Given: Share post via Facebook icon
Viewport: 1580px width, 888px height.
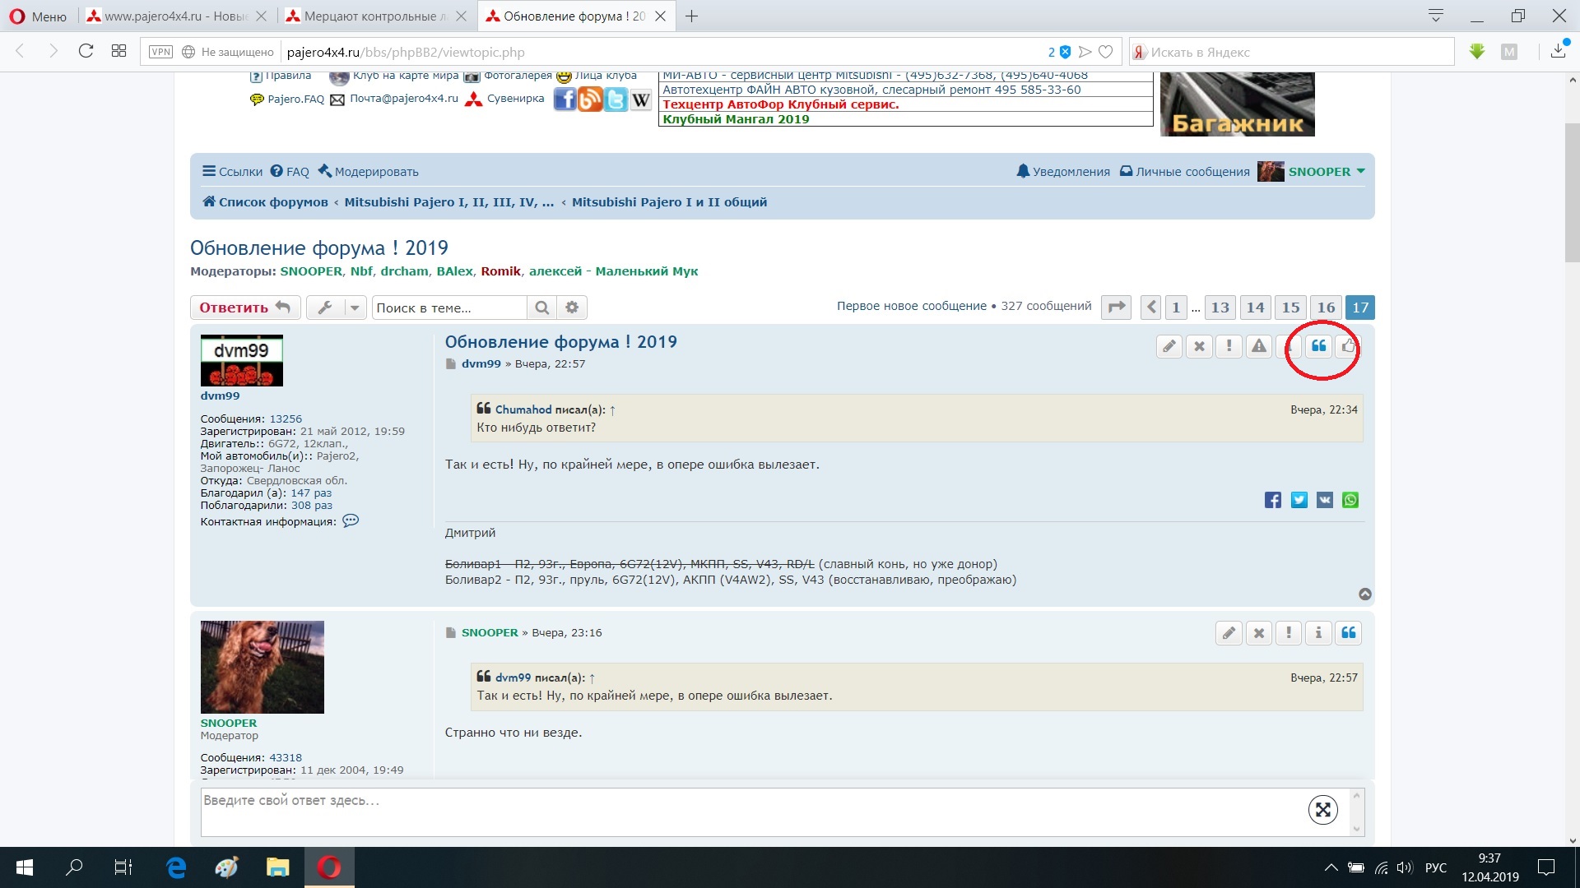Looking at the screenshot, I should pos(1272,500).
